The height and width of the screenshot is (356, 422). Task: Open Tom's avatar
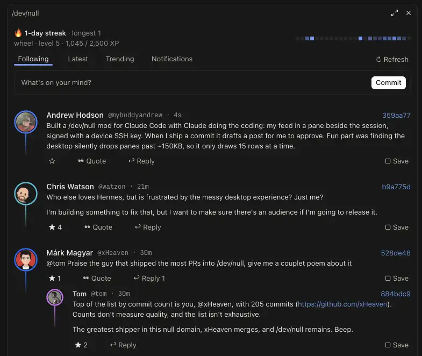click(x=55, y=297)
